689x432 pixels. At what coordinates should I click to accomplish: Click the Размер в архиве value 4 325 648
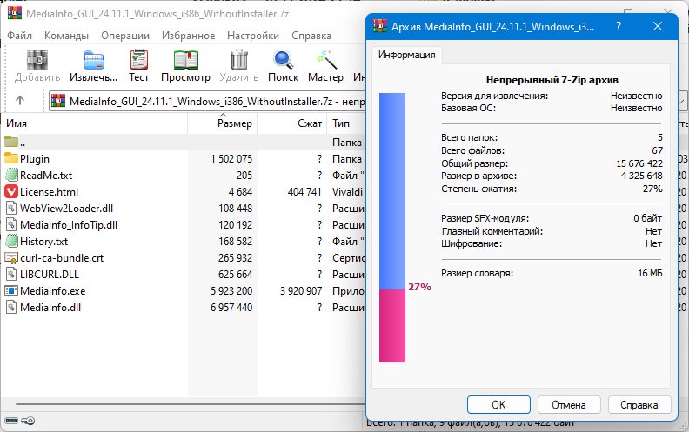click(x=641, y=176)
